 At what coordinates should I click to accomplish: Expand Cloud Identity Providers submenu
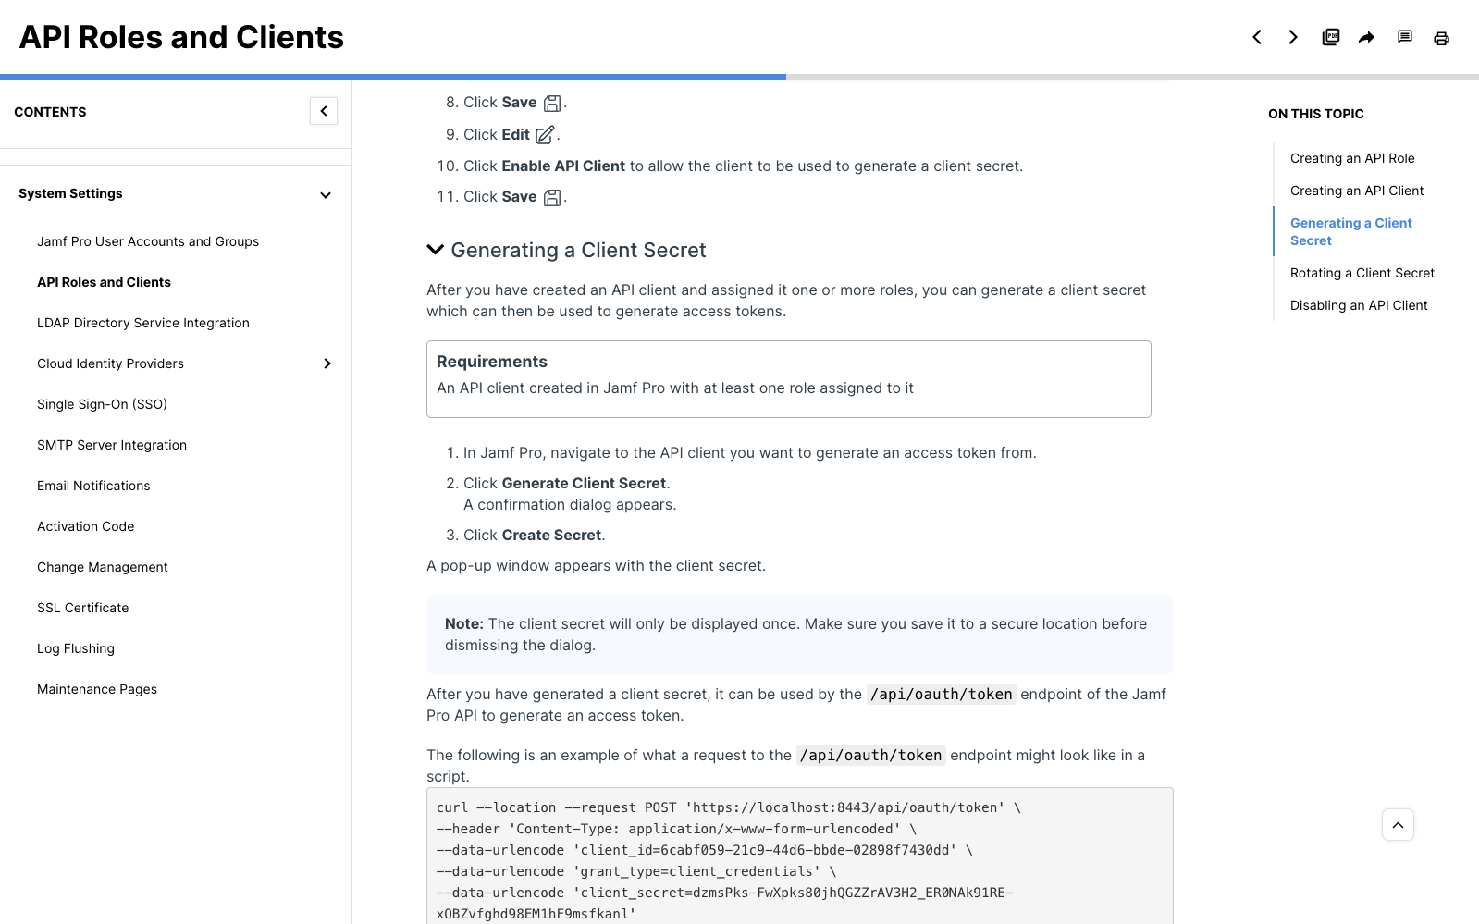coord(327,363)
